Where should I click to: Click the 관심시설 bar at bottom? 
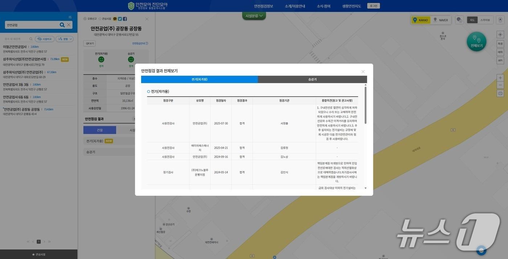click(x=39, y=254)
